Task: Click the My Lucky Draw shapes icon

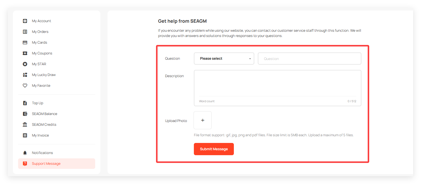Action: coord(25,75)
